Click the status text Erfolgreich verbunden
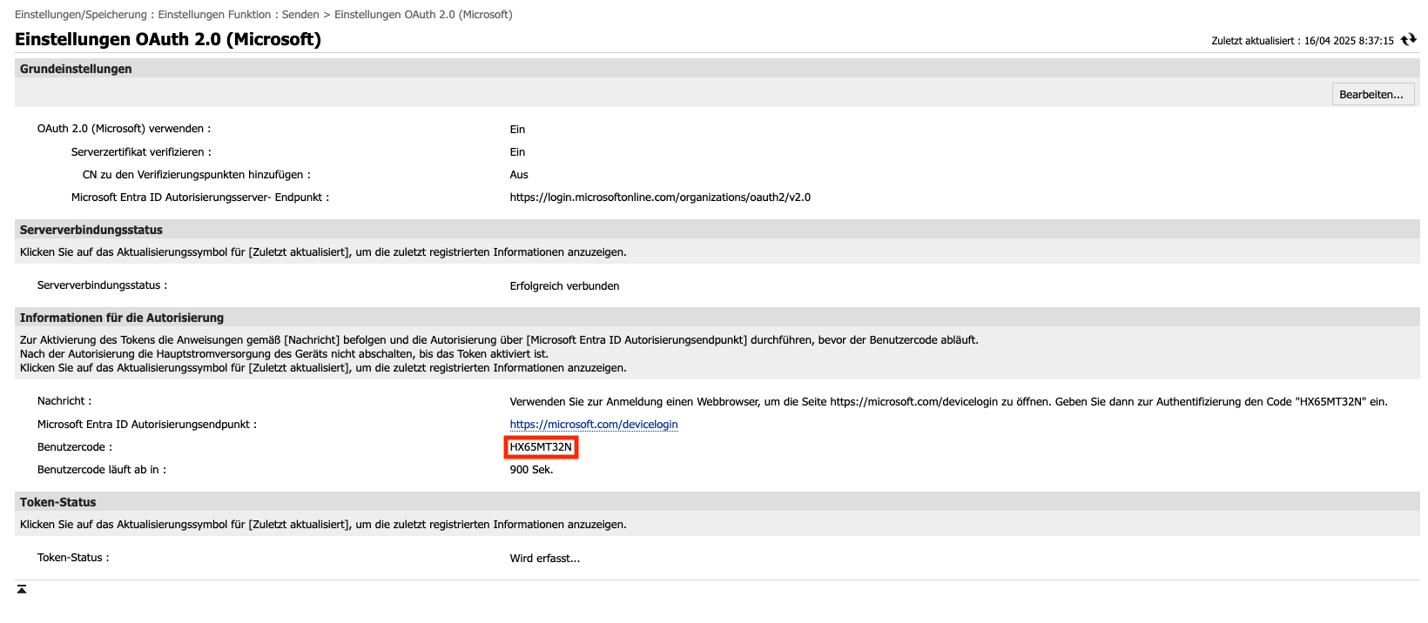1428x623 pixels. pyautogui.click(x=565, y=286)
